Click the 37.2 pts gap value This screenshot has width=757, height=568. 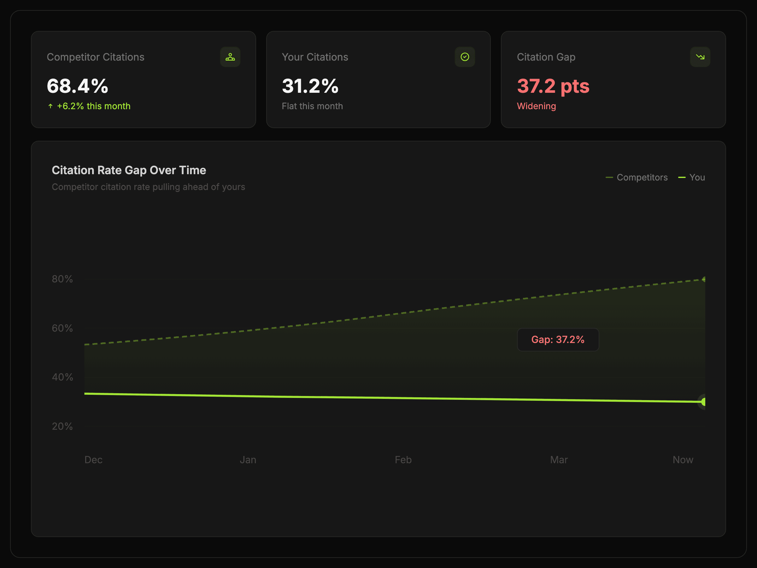point(553,86)
